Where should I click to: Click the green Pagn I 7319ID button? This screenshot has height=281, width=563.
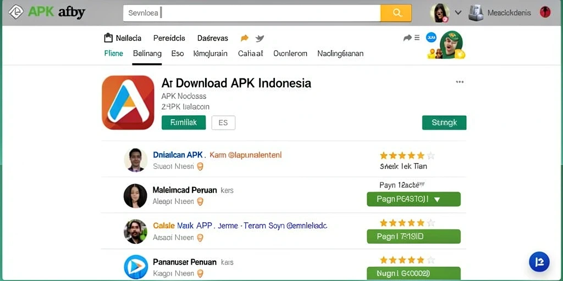click(x=413, y=237)
